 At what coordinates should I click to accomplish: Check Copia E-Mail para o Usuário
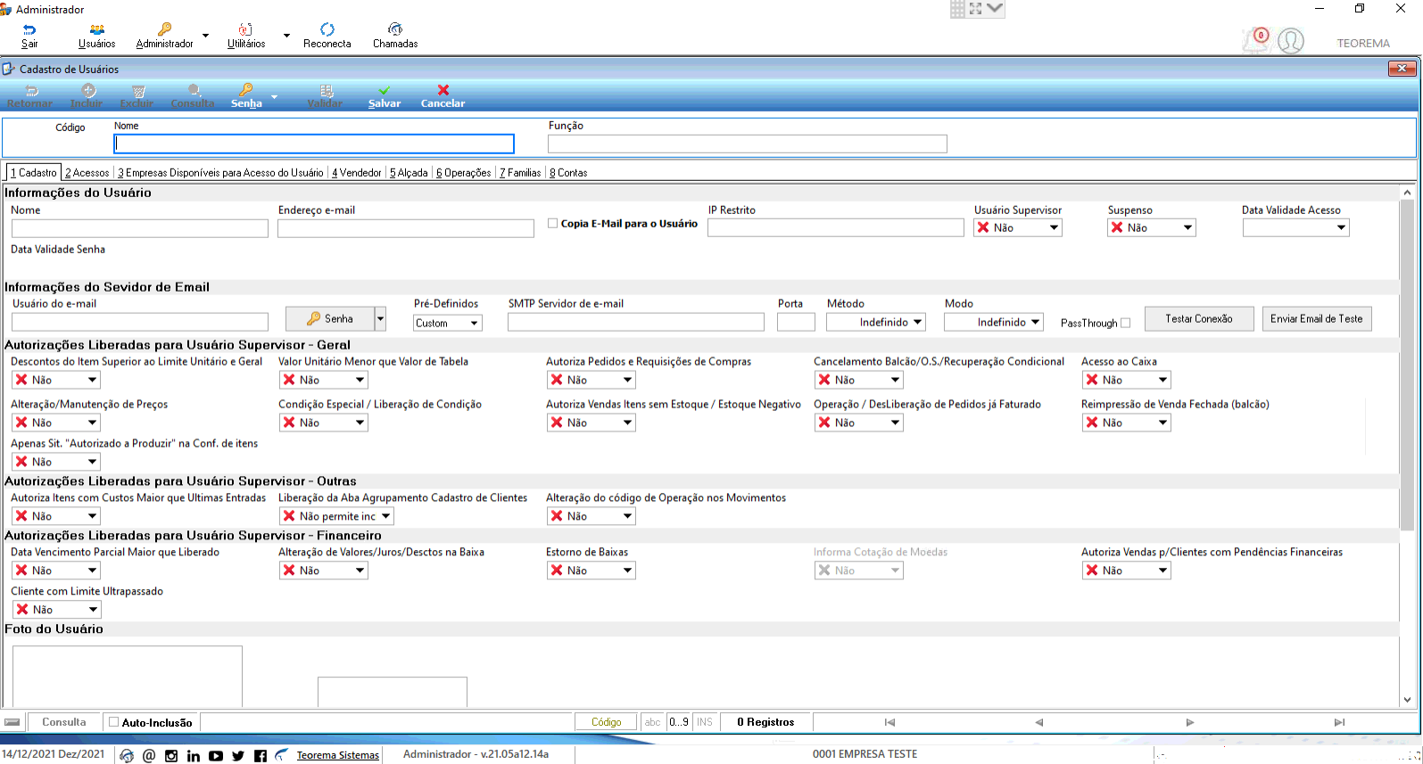553,224
